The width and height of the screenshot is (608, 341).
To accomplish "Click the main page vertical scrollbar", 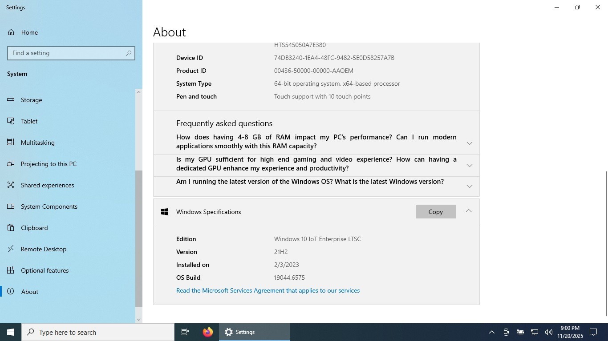I will pos(606,243).
